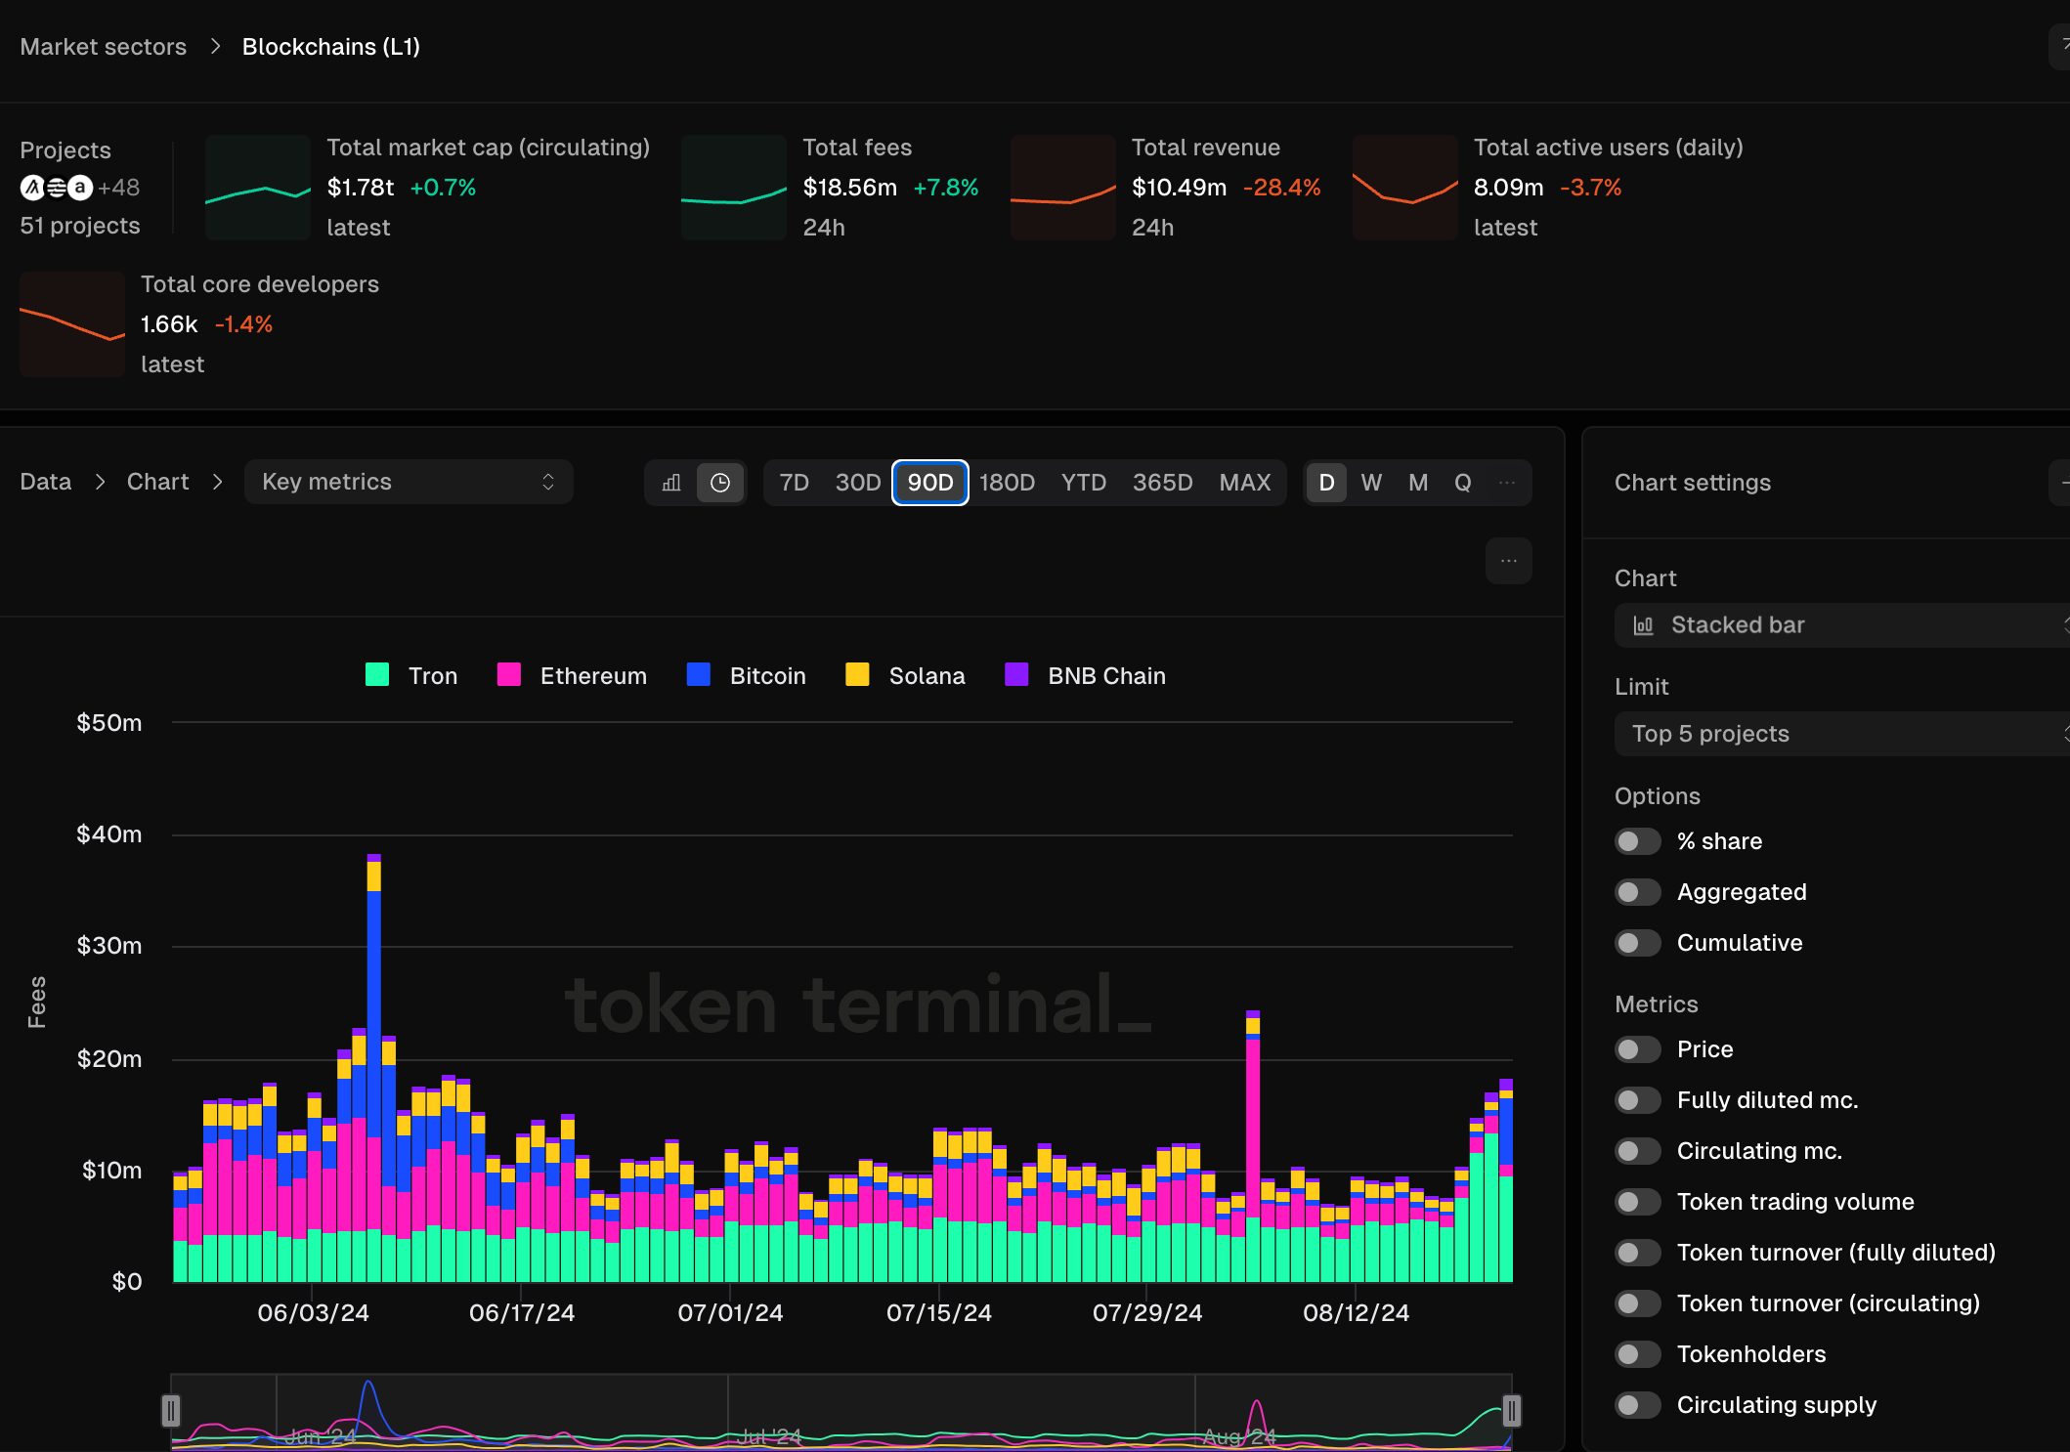Select the MAX time range
The width and height of the screenshot is (2070, 1452).
[x=1245, y=483]
